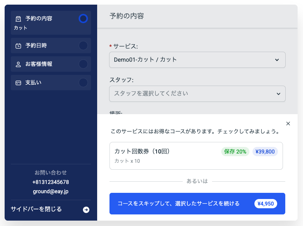Image resolution: width=303 pixels, height=226 pixels.
Task: Close the course suggestion popup
Action: 288,124
